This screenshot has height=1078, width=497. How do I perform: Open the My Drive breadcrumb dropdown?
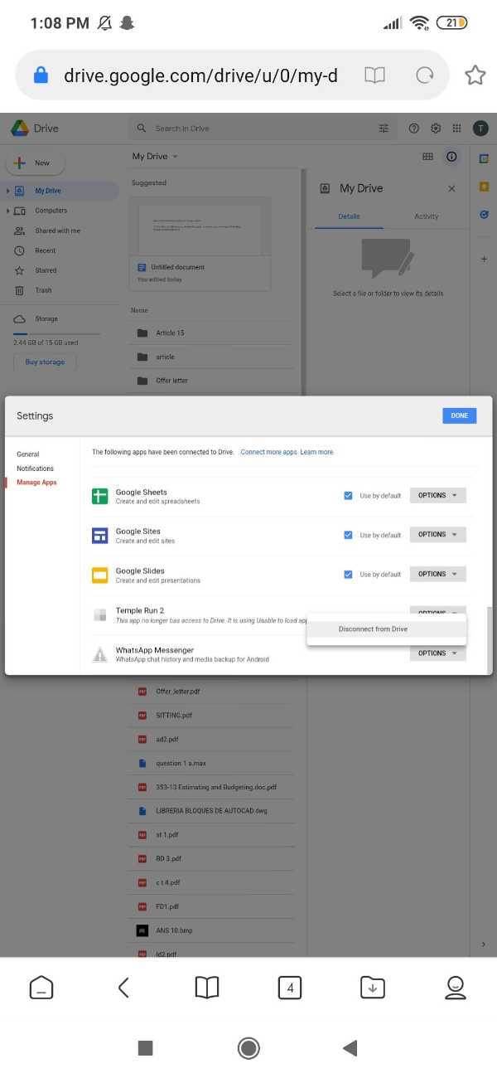155,156
